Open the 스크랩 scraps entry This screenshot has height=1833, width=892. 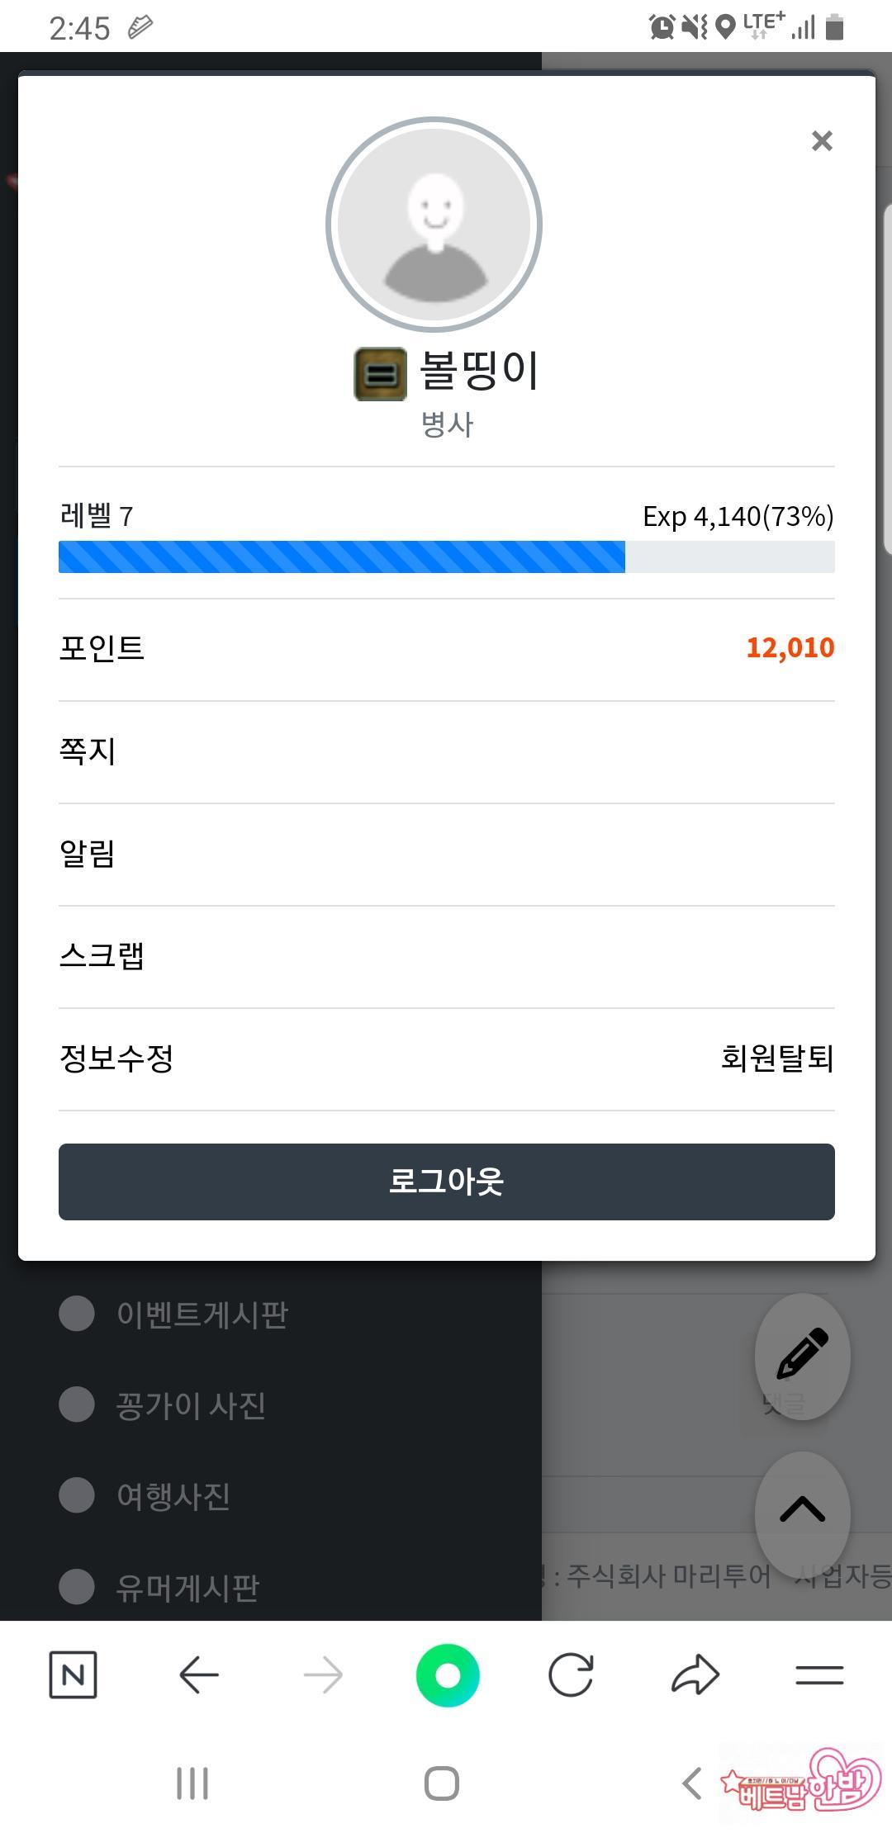pyautogui.click(x=102, y=955)
